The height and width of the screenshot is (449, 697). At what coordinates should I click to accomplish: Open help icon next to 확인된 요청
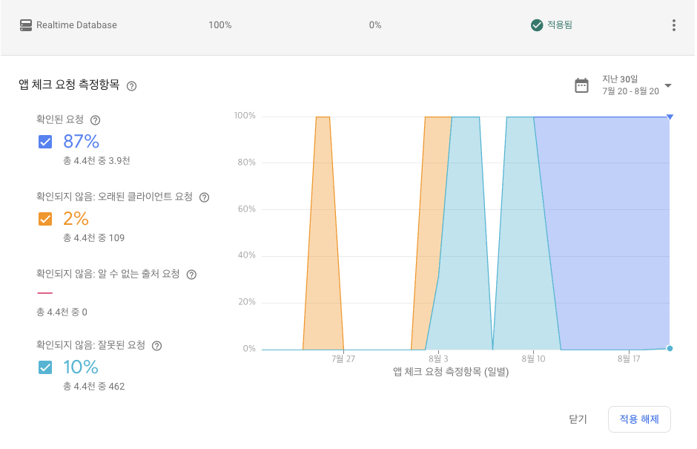[95, 120]
